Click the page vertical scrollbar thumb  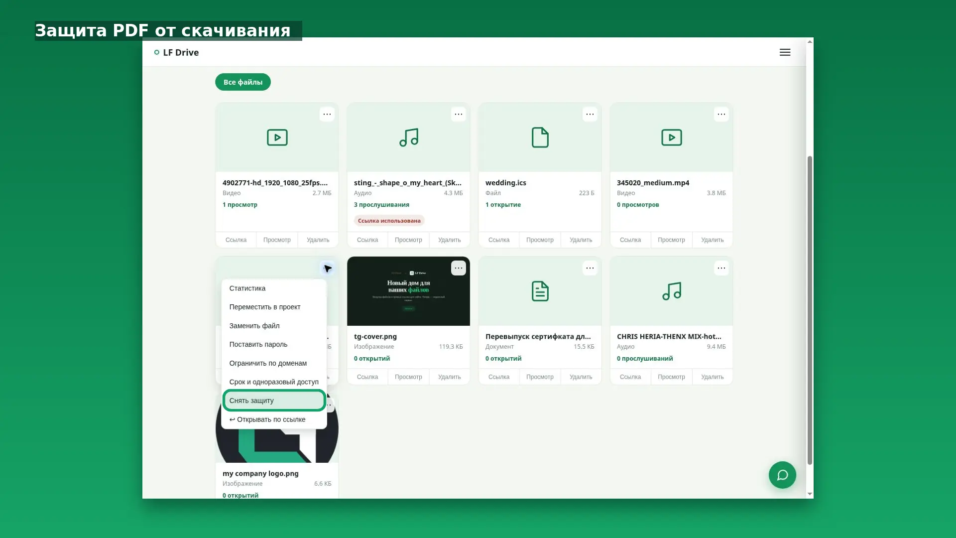(810, 310)
